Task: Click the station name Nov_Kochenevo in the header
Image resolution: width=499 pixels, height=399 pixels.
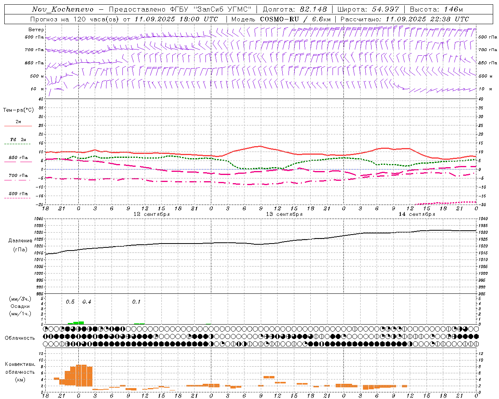Action: click(63, 9)
